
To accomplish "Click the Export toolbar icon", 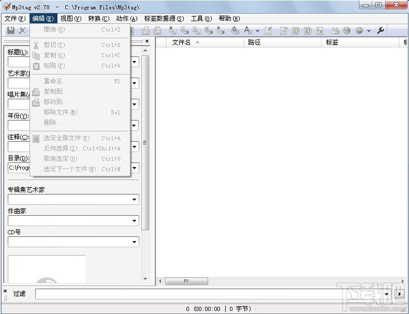I will point(284,31).
